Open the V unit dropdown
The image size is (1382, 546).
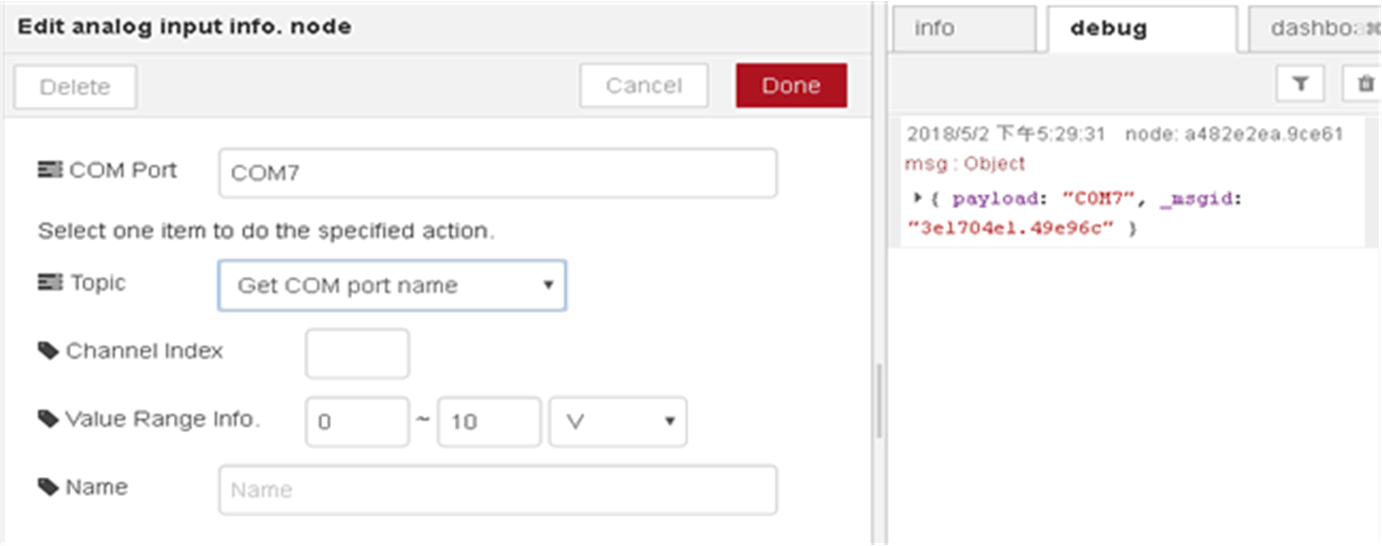pos(617,421)
